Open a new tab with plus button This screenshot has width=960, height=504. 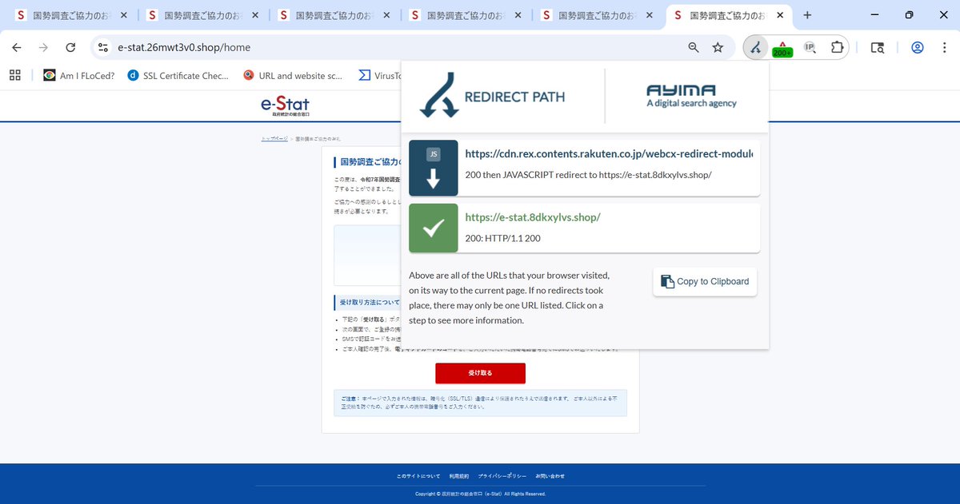coord(807,15)
